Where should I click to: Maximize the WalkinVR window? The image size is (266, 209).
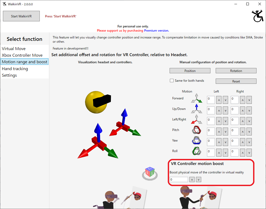pyautogui.click(x=248, y=4)
